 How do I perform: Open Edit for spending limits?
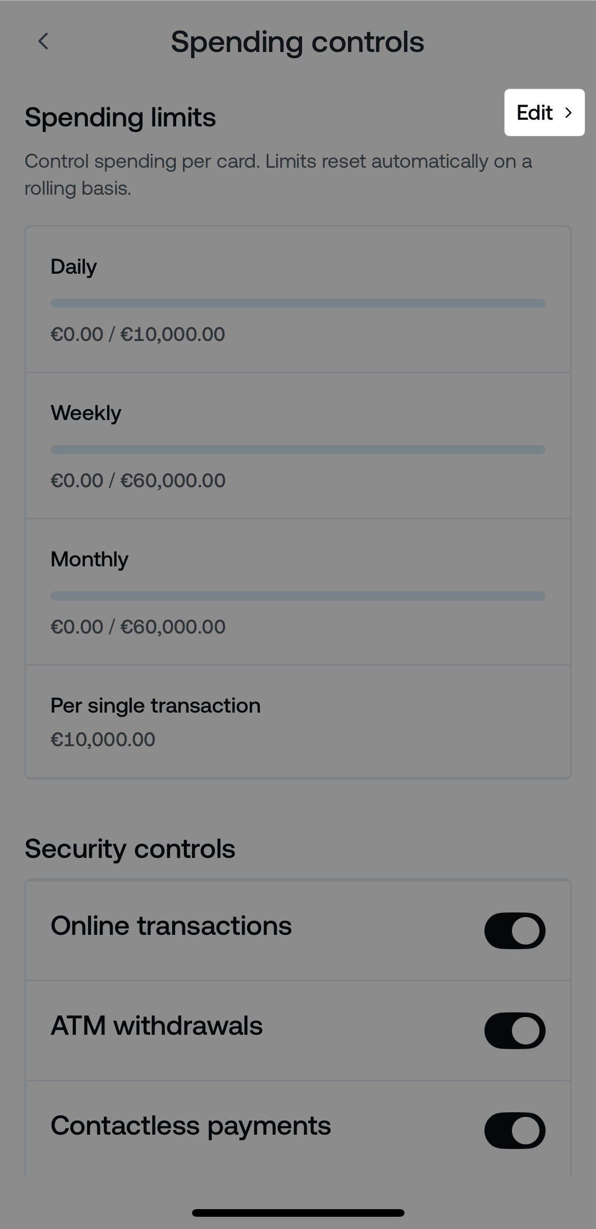(x=544, y=113)
